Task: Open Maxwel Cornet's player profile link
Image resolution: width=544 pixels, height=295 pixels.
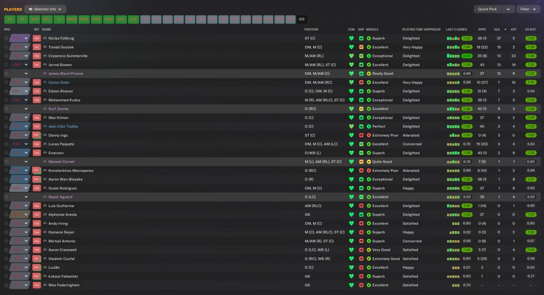Action: pyautogui.click(x=60, y=162)
